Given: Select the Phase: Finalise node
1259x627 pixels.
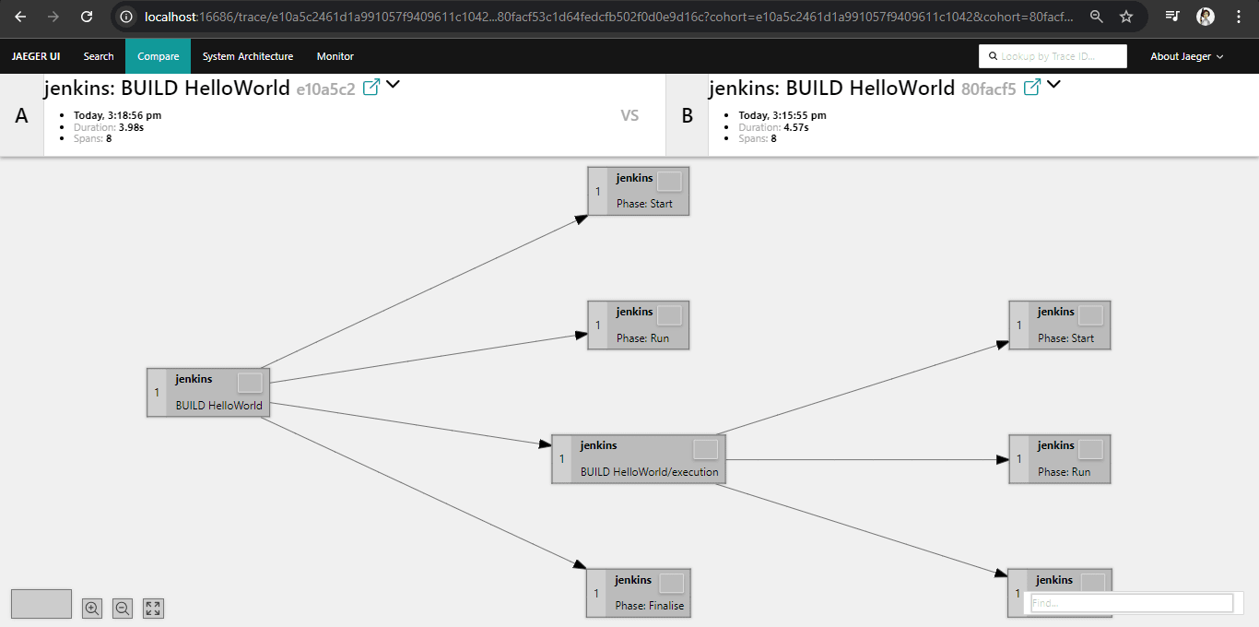Looking at the screenshot, I should (638, 593).
